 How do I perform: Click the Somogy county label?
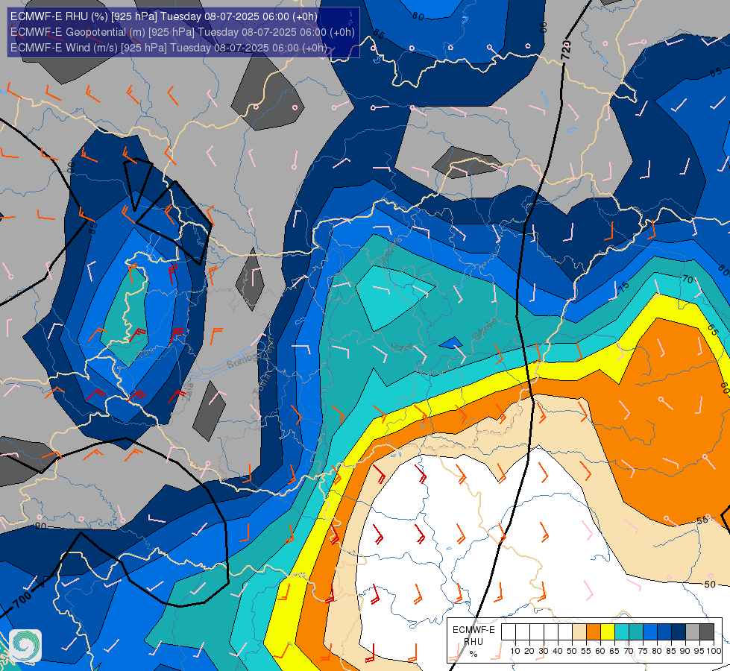pyautogui.click(x=243, y=359)
